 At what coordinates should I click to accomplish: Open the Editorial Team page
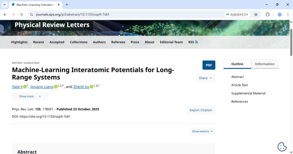click(171, 42)
